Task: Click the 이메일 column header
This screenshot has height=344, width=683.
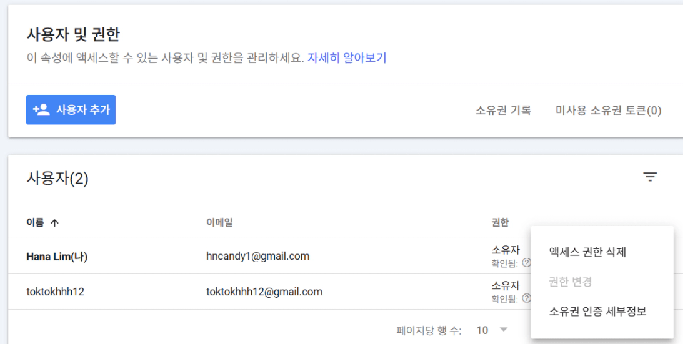Action: point(219,222)
